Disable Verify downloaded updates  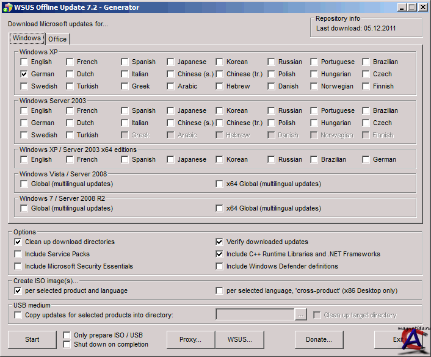(x=219, y=242)
